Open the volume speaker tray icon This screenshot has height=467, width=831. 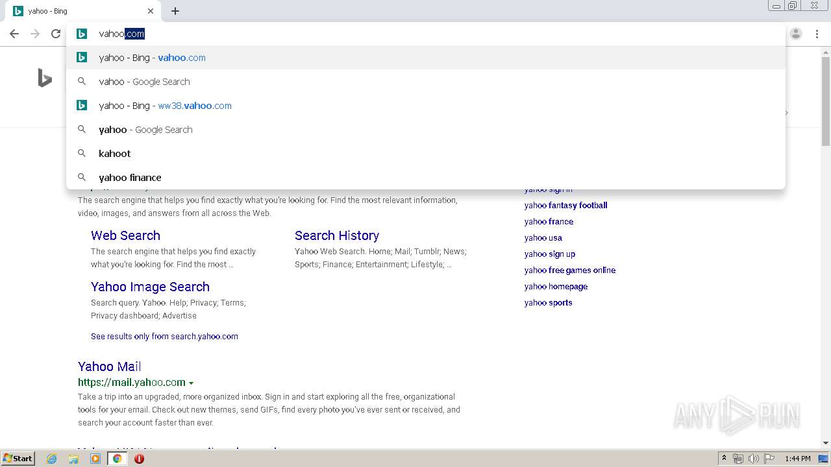(x=753, y=459)
